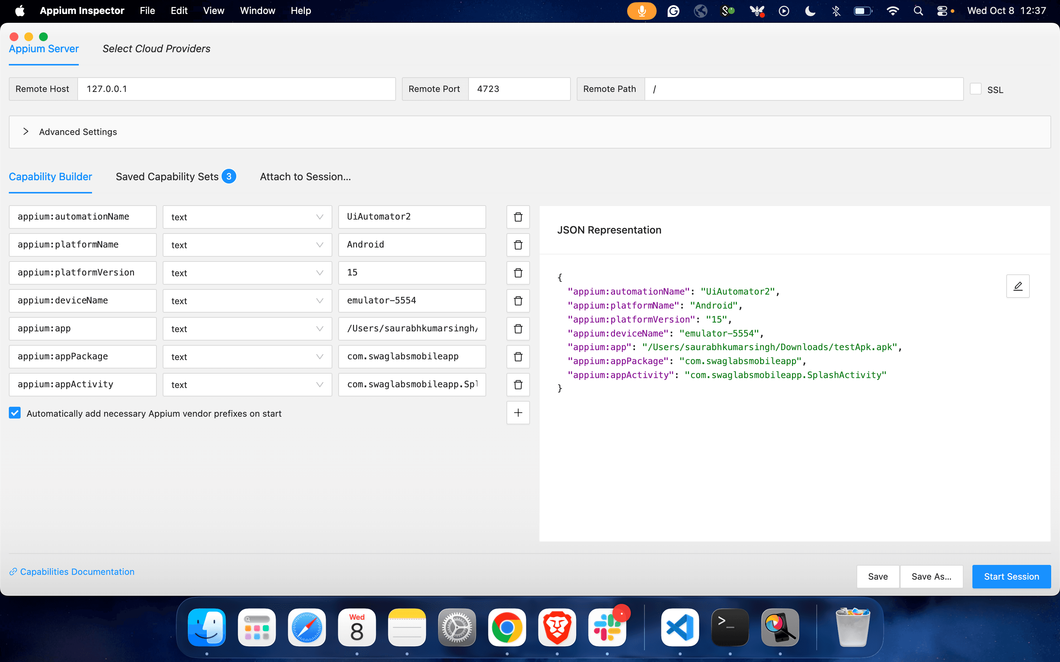This screenshot has width=1060, height=662.
Task: Open Visual Studio Code from dock
Action: point(680,627)
